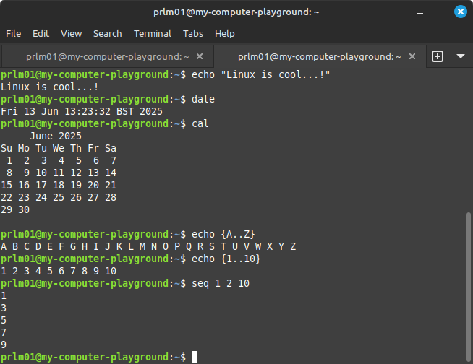This screenshot has width=473, height=364.
Task: Open the File menu
Action: tap(13, 33)
